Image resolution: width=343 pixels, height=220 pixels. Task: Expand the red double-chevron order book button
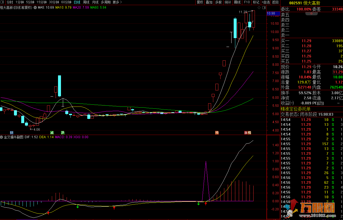point(312,13)
